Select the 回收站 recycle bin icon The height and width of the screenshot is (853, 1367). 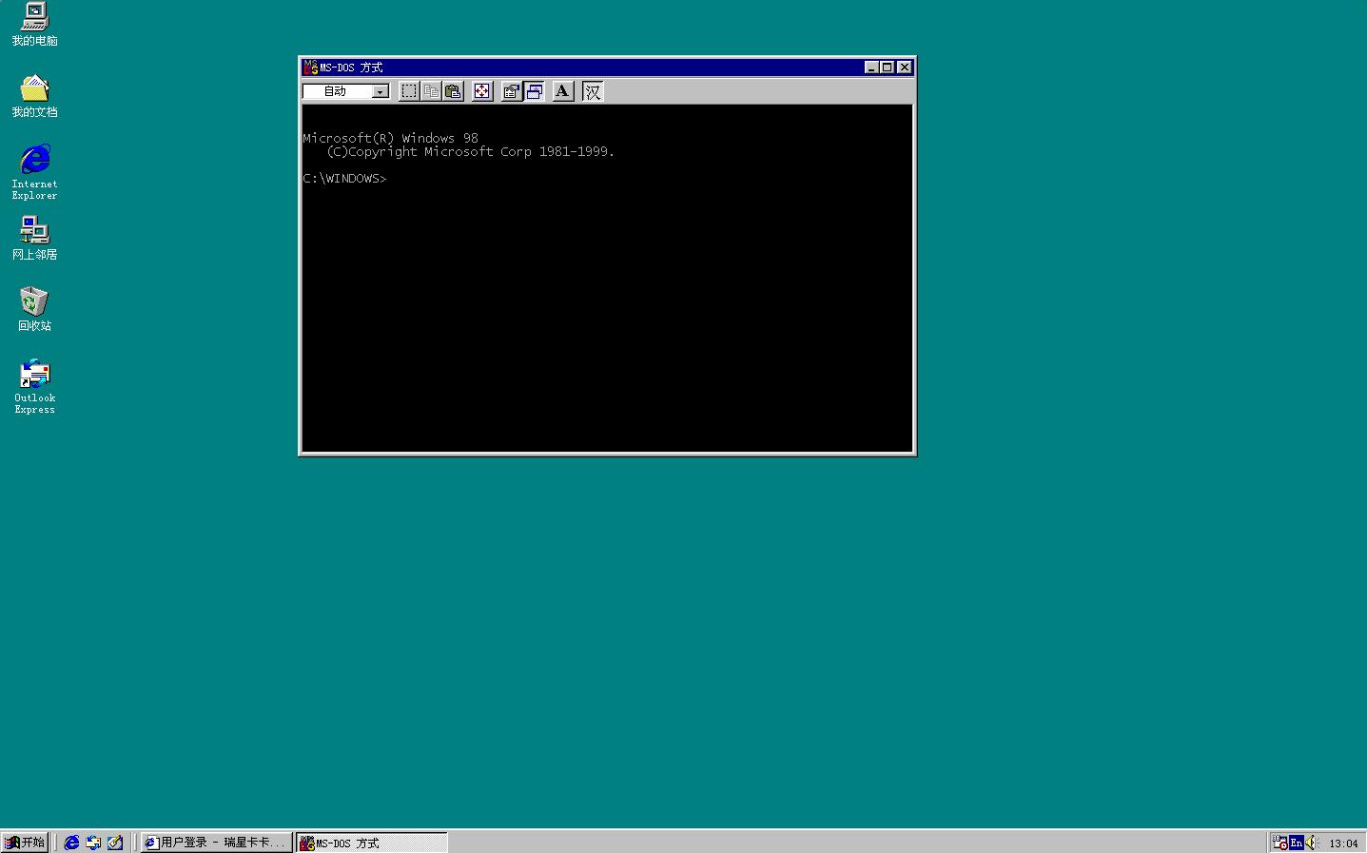tap(34, 310)
